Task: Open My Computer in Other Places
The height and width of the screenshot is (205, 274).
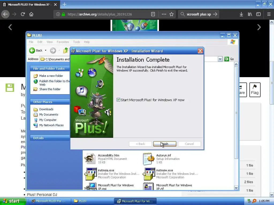Action: coord(48,120)
